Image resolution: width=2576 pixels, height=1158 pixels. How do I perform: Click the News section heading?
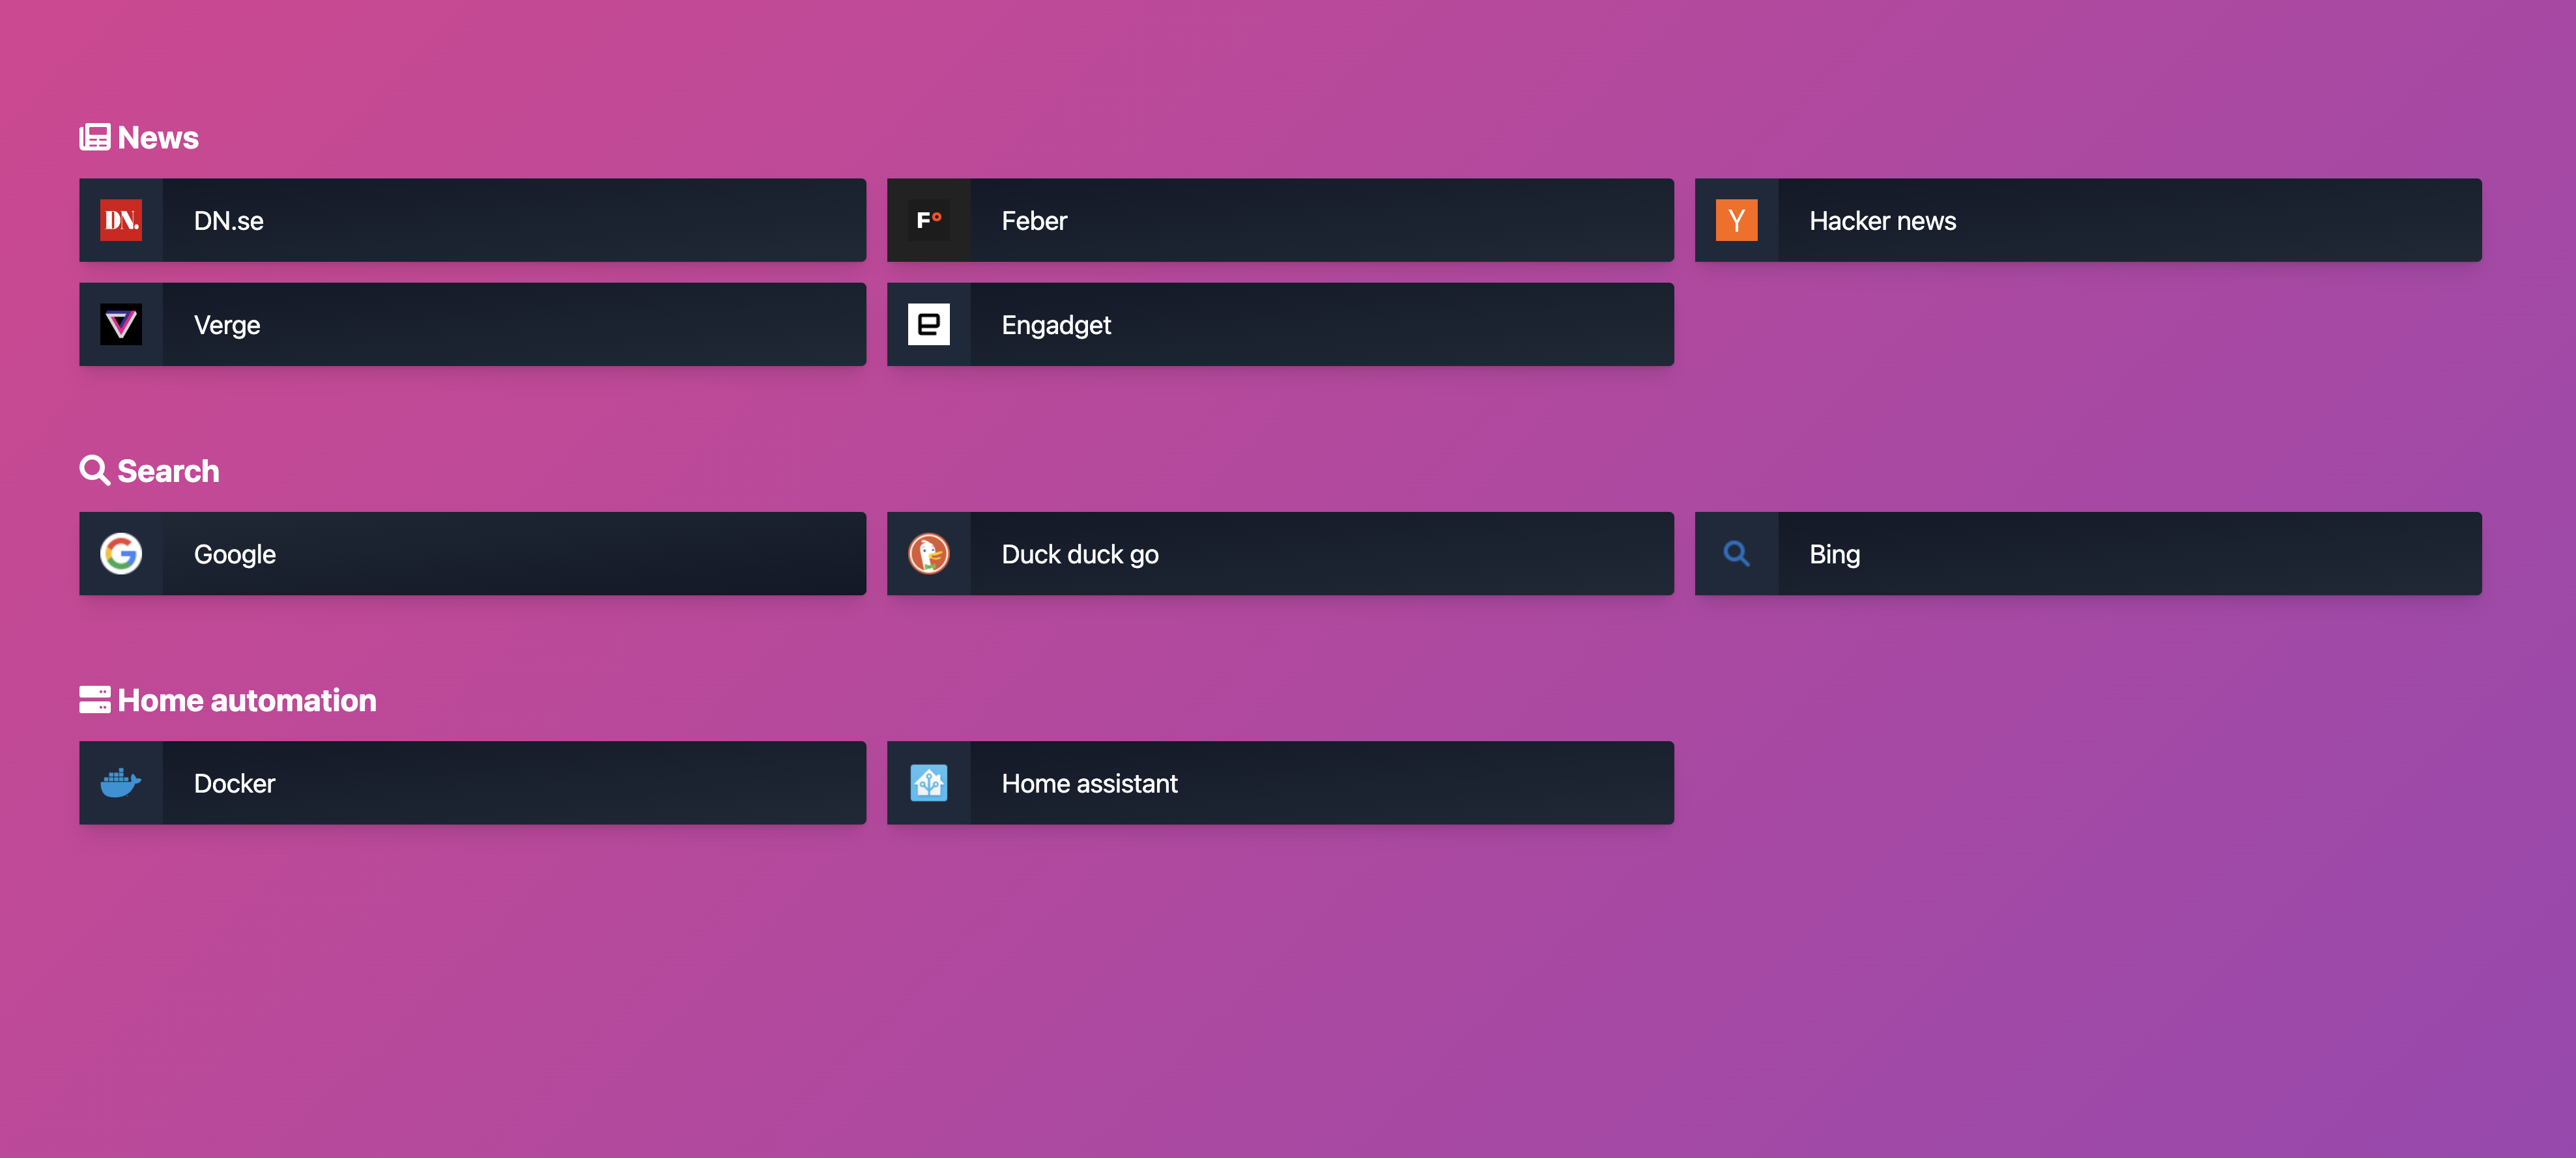pos(158,137)
